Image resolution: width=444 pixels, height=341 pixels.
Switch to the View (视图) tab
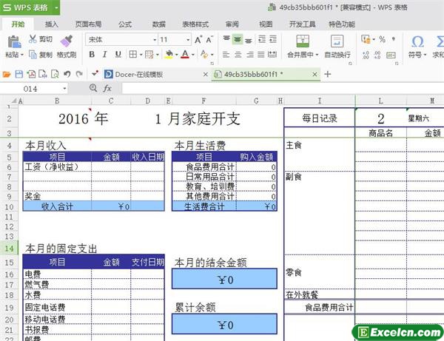click(266, 24)
